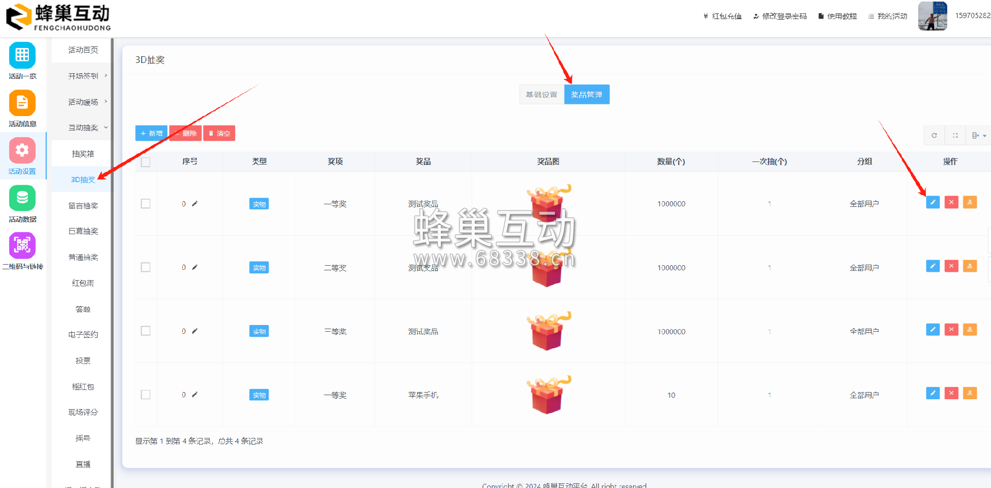Expand the 开场签到 submenu
991x488 pixels.
(x=84, y=75)
